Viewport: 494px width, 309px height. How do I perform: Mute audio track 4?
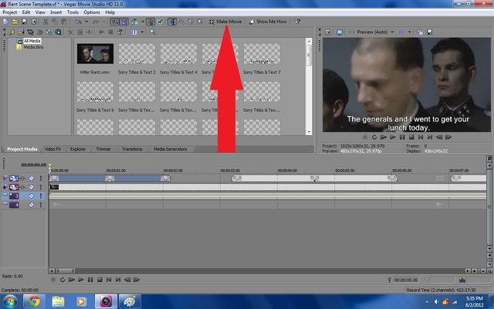pos(32,205)
